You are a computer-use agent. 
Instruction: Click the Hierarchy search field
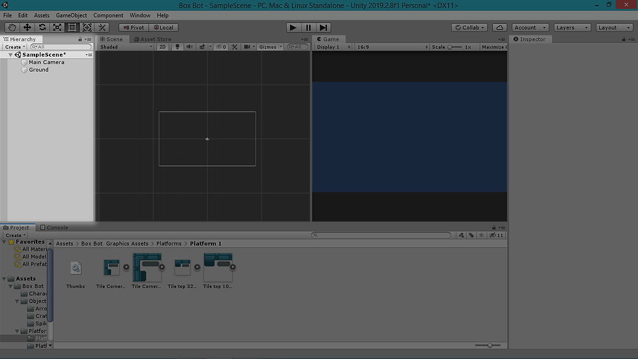pyautogui.click(x=61, y=47)
